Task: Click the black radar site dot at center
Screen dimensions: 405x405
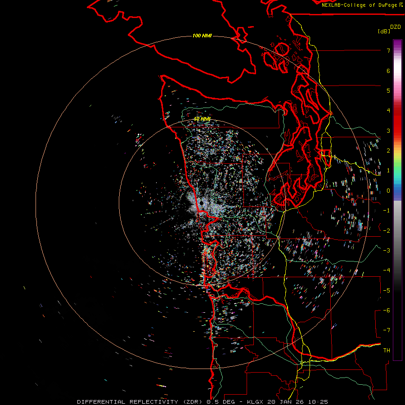Action: [201, 203]
